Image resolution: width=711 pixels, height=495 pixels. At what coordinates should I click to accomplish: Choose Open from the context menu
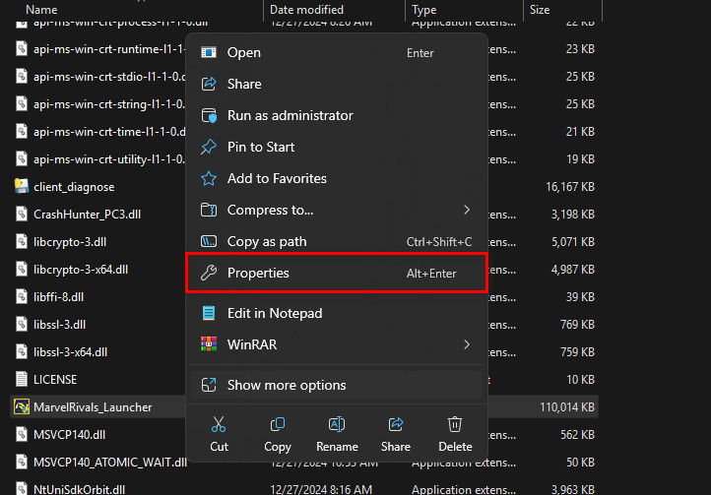point(337,52)
